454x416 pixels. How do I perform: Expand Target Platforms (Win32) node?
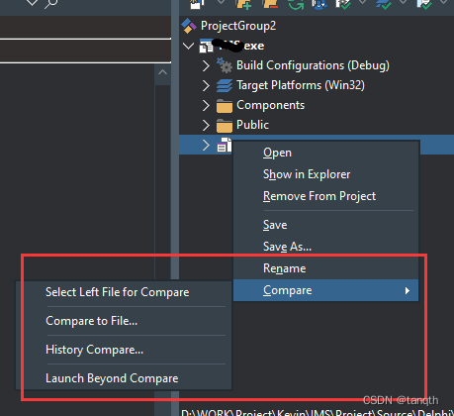pos(206,85)
